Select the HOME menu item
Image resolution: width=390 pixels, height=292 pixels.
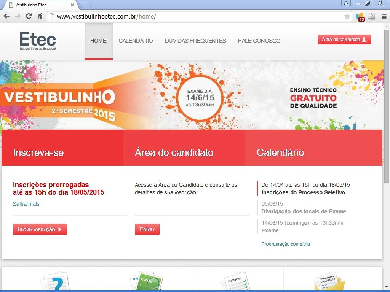tap(99, 41)
